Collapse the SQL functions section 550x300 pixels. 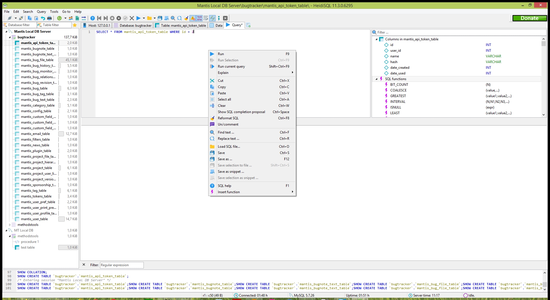pos(377,79)
